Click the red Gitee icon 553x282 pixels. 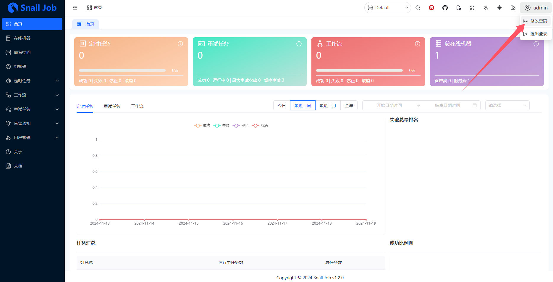click(x=431, y=8)
